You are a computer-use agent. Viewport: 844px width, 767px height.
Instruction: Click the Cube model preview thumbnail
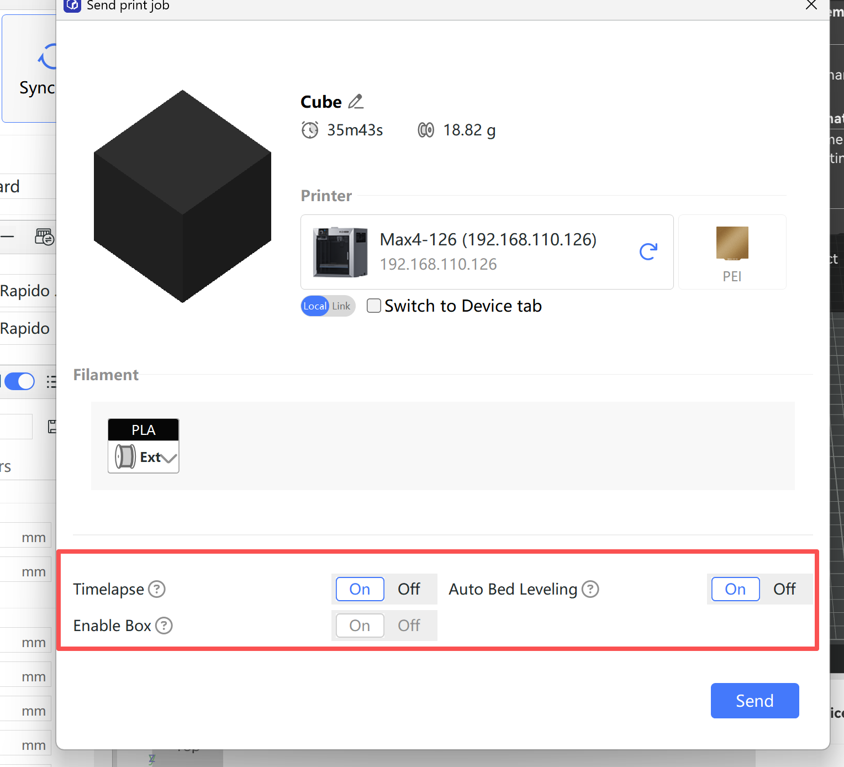click(x=182, y=196)
